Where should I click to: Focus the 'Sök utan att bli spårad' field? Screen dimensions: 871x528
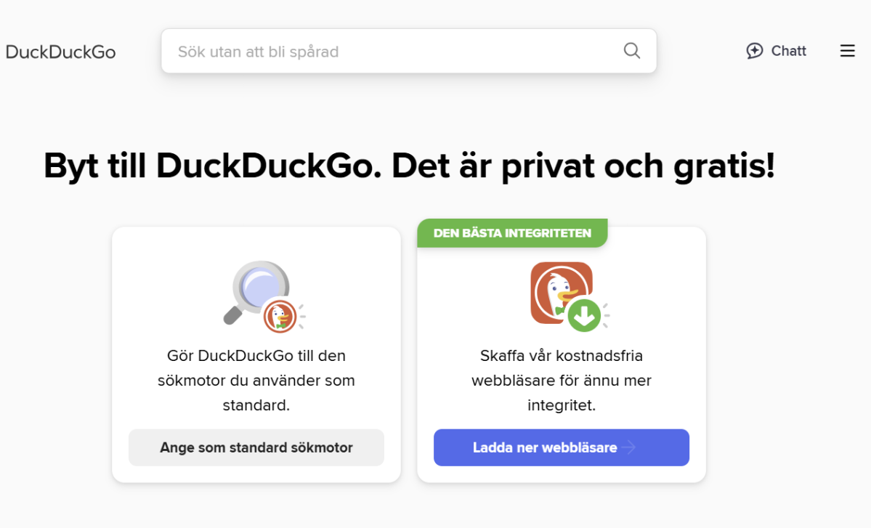point(392,52)
